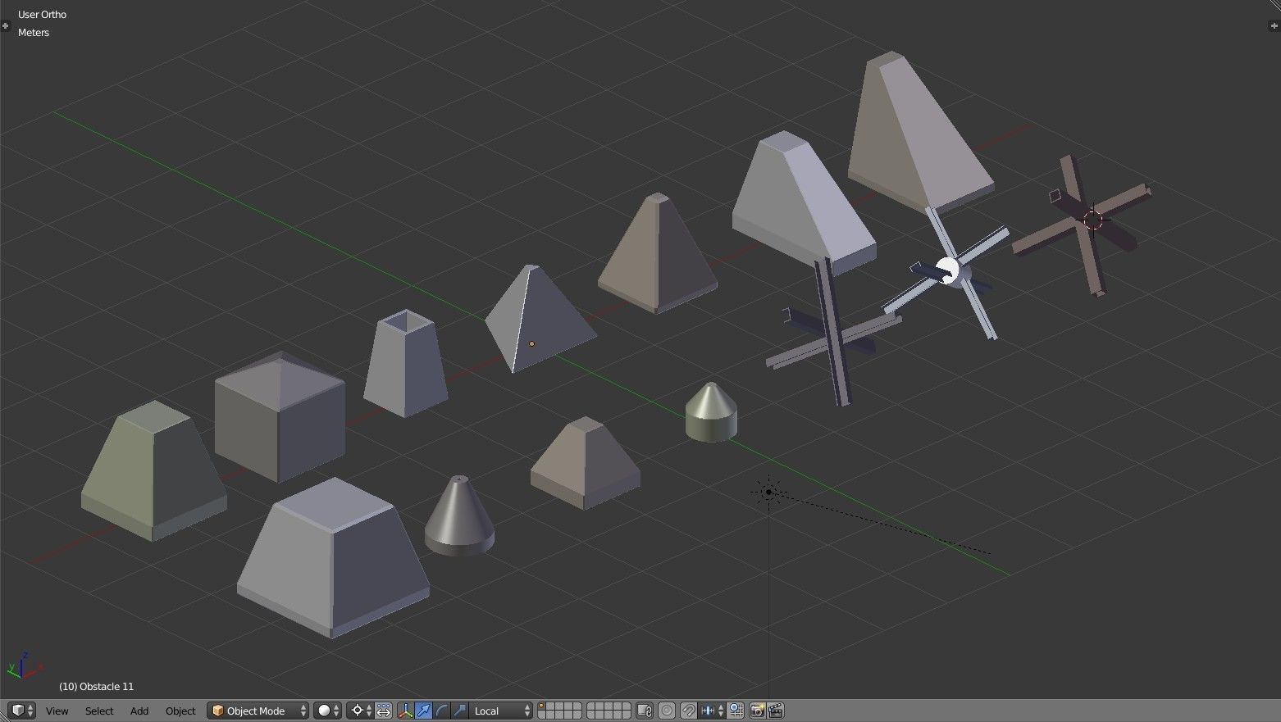Image resolution: width=1281 pixels, height=722 pixels.
Task: Toggle proportional editing circle icon
Action: pos(667,711)
